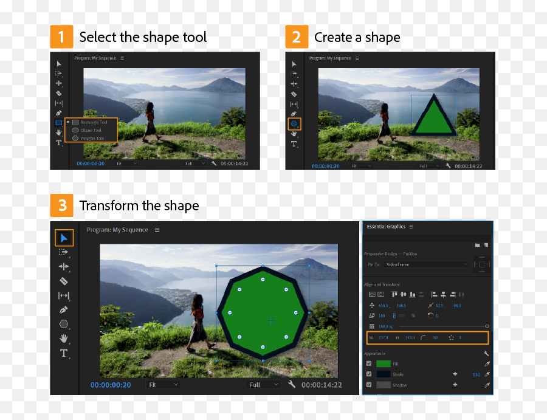Enable the Stroke checkbox
Screen dimensions: 547x420
[x=369, y=374]
